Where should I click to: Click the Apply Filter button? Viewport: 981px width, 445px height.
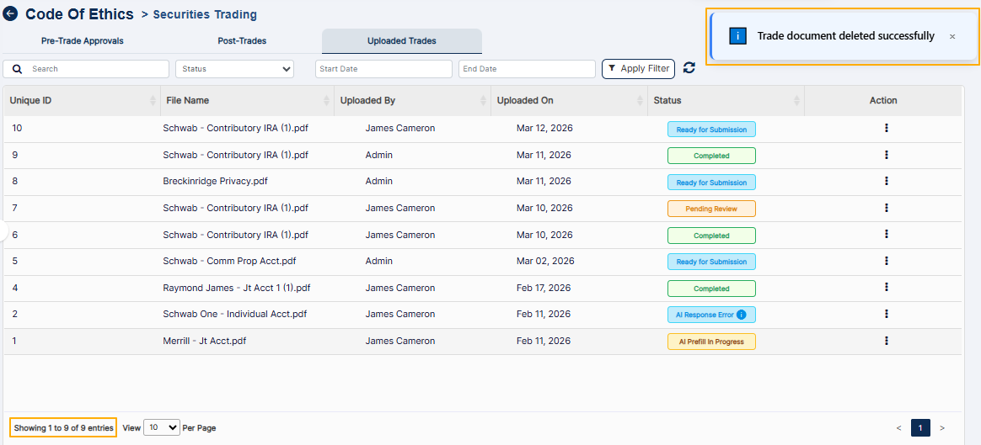pyautogui.click(x=638, y=69)
